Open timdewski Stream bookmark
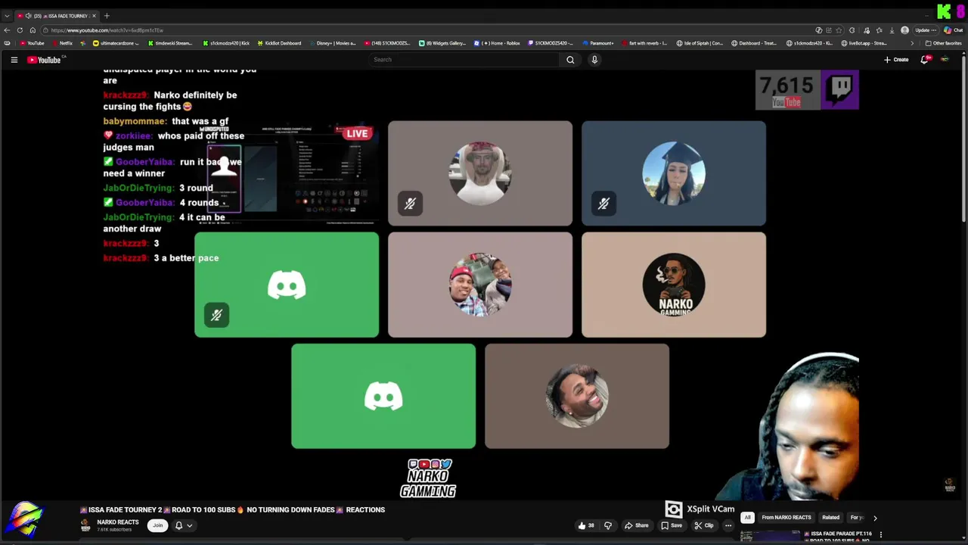 click(170, 43)
